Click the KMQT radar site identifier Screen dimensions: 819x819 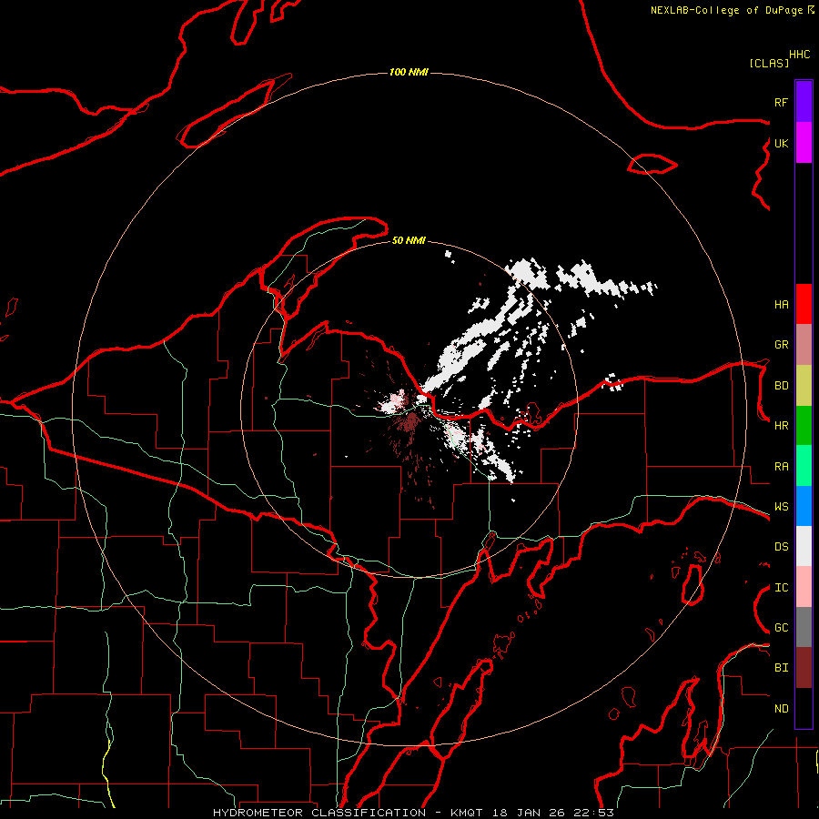click(x=467, y=813)
